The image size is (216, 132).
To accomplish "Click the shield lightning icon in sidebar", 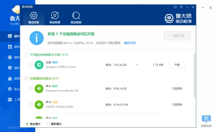I will pos(10,68).
